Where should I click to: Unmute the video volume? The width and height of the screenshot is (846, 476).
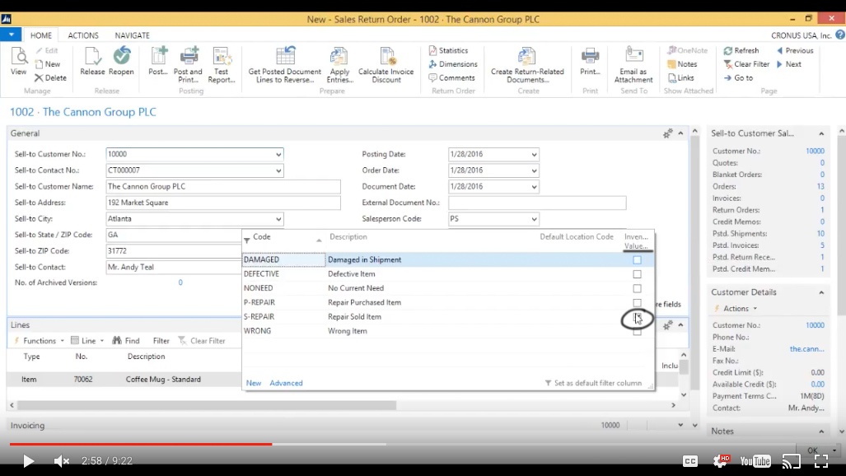(61, 461)
